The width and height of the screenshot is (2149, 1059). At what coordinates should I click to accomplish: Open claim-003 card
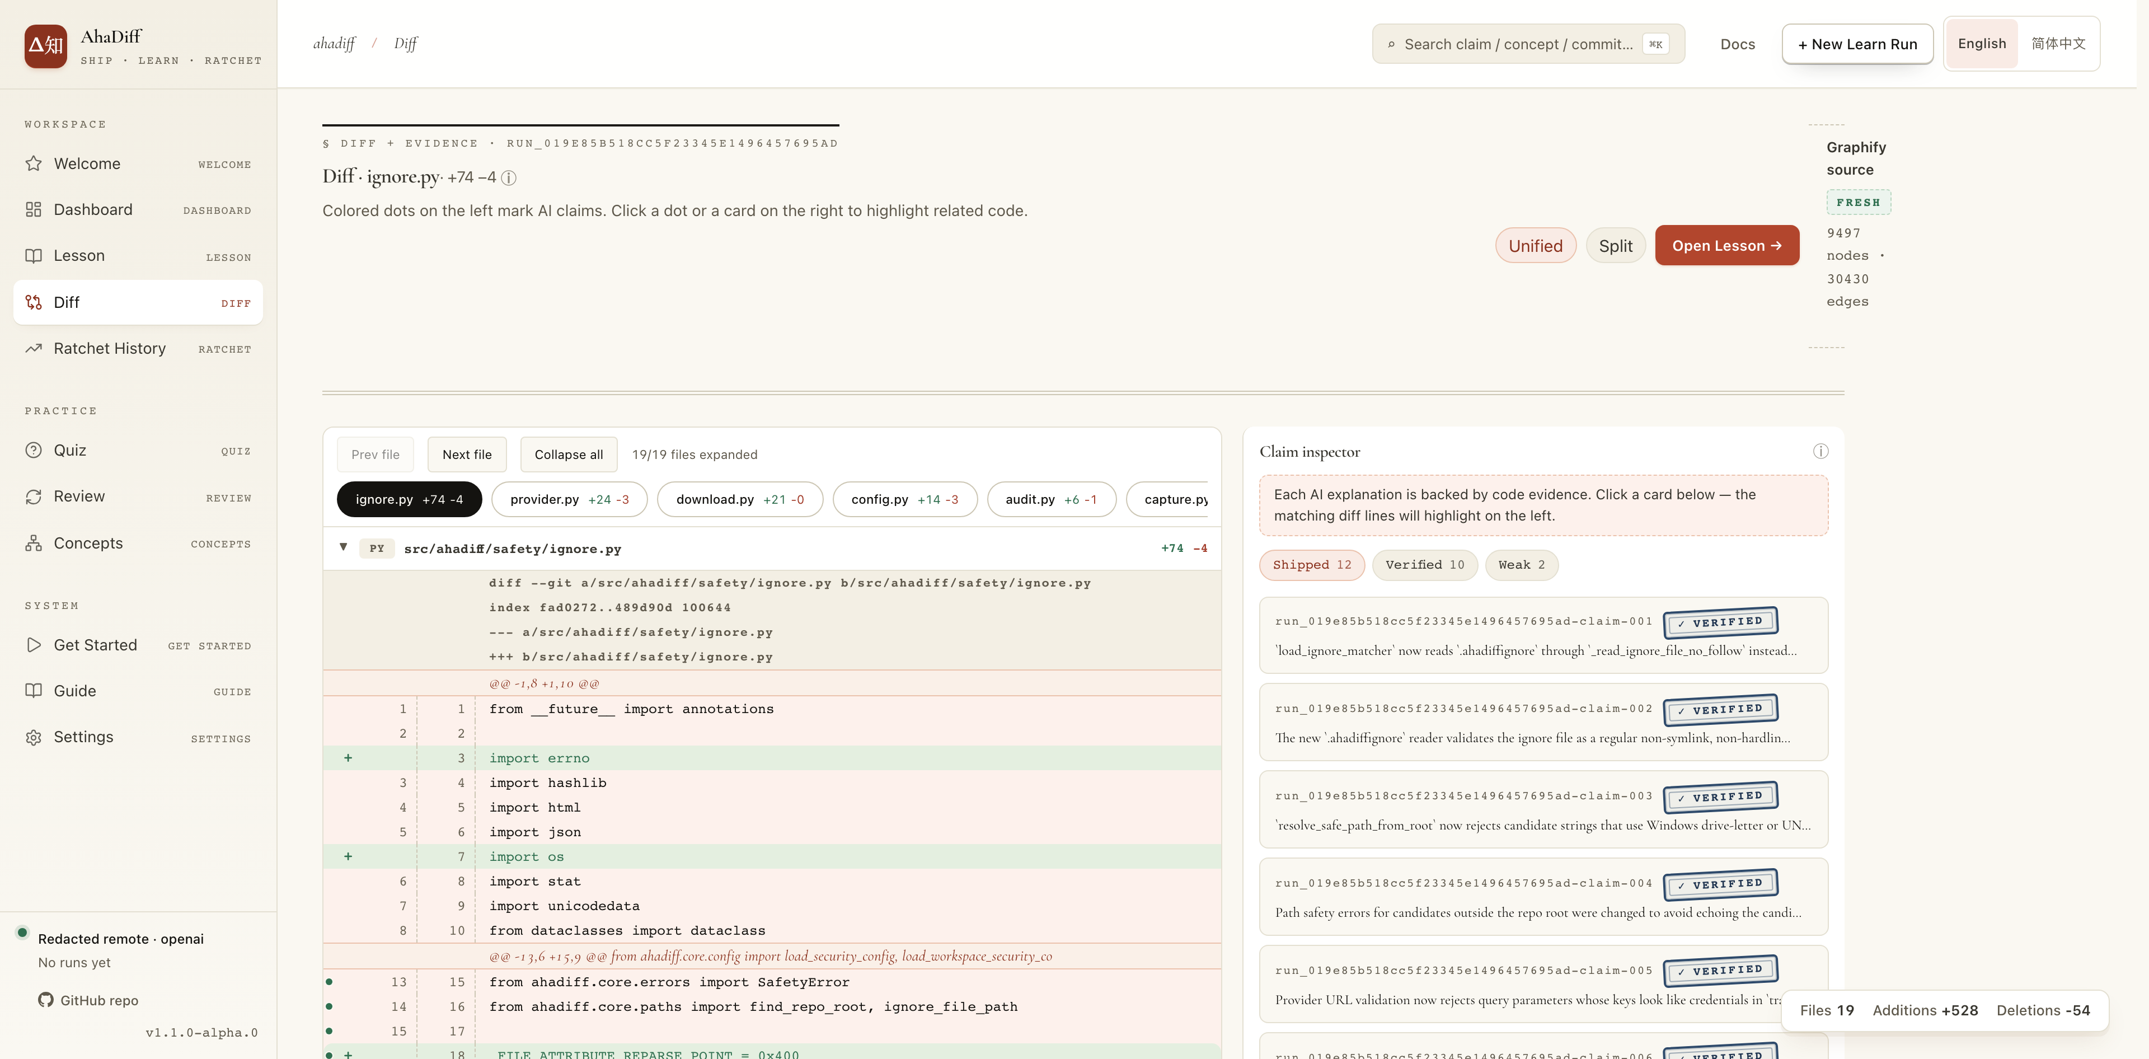[1542, 809]
